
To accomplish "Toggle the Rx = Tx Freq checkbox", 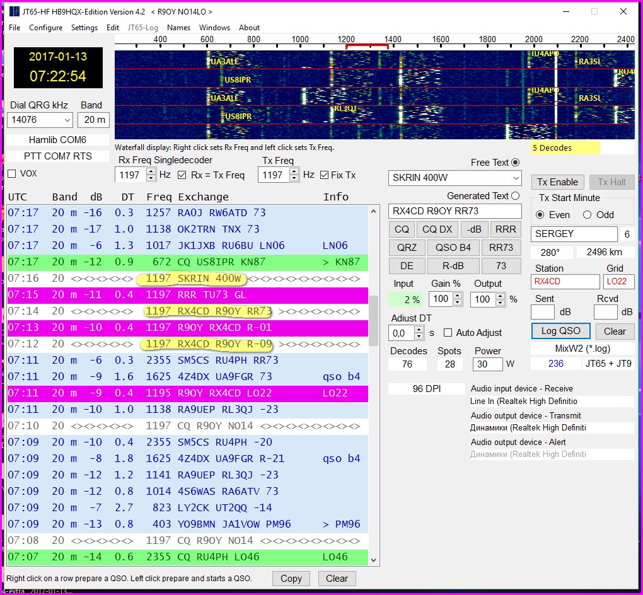I will [x=182, y=175].
